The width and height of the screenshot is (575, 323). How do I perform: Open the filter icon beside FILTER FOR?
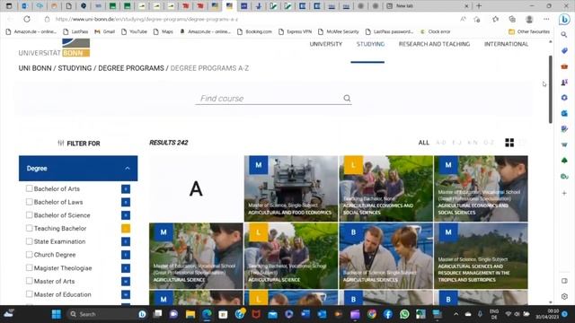(x=61, y=143)
